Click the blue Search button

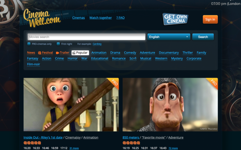203,37
